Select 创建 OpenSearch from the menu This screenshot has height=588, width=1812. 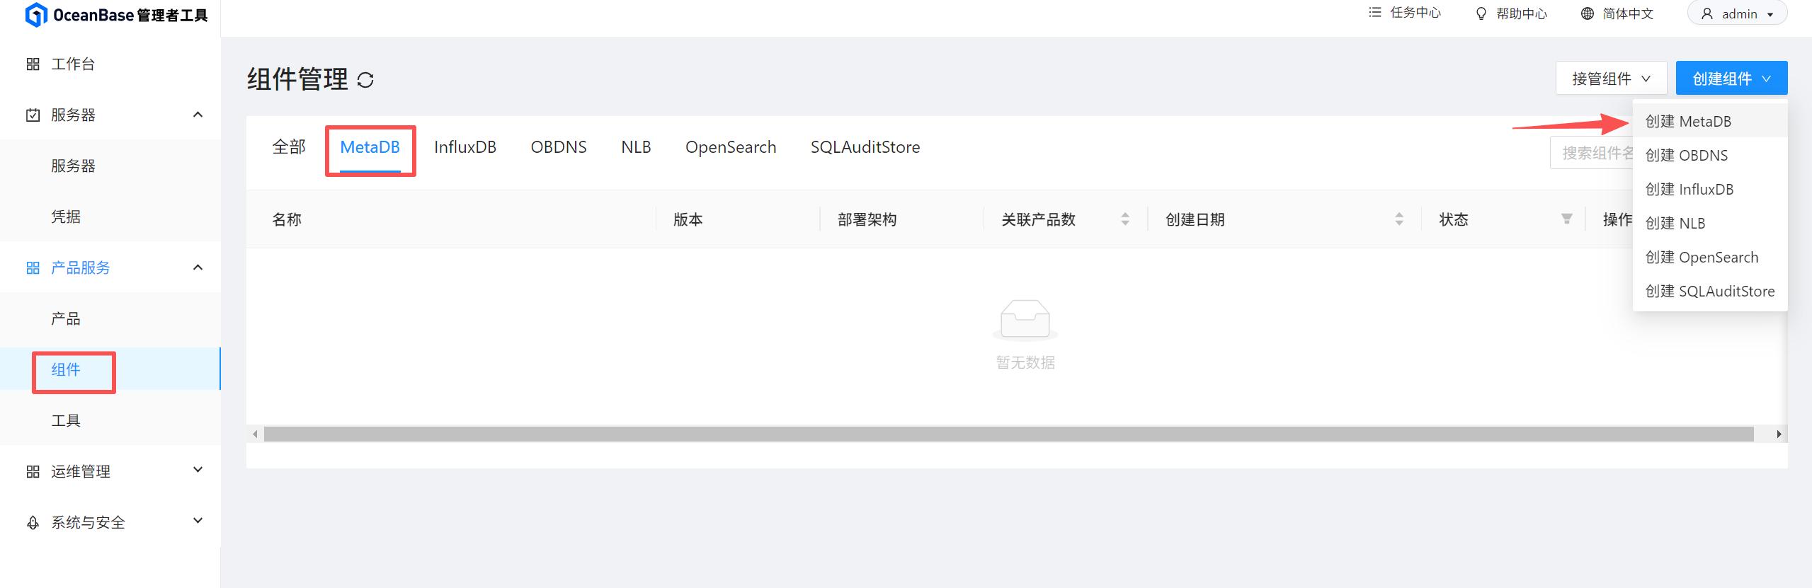click(x=1710, y=258)
